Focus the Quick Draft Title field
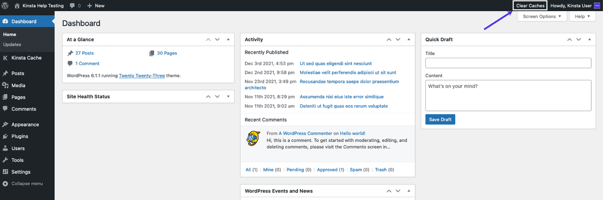Image resolution: width=603 pixels, height=200 pixels. 508,63
